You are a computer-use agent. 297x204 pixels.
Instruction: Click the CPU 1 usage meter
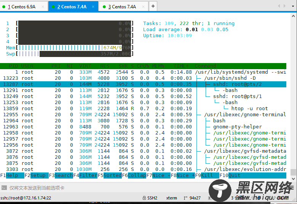(75, 24)
